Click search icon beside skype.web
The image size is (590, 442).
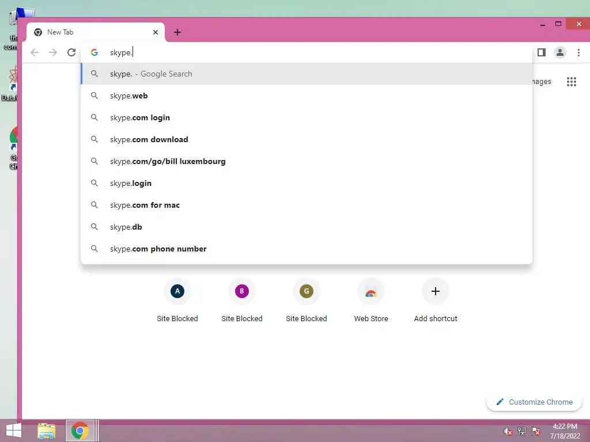[94, 96]
